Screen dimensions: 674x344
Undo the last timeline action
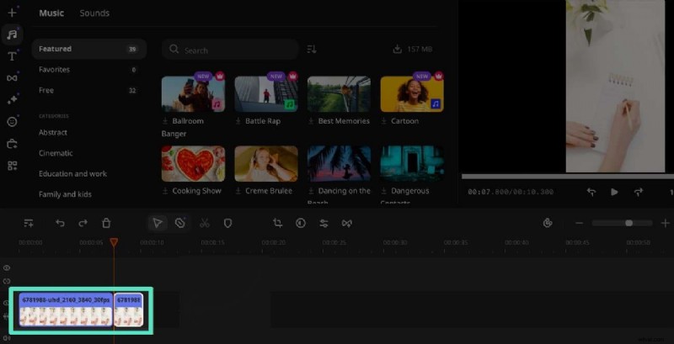(x=60, y=223)
